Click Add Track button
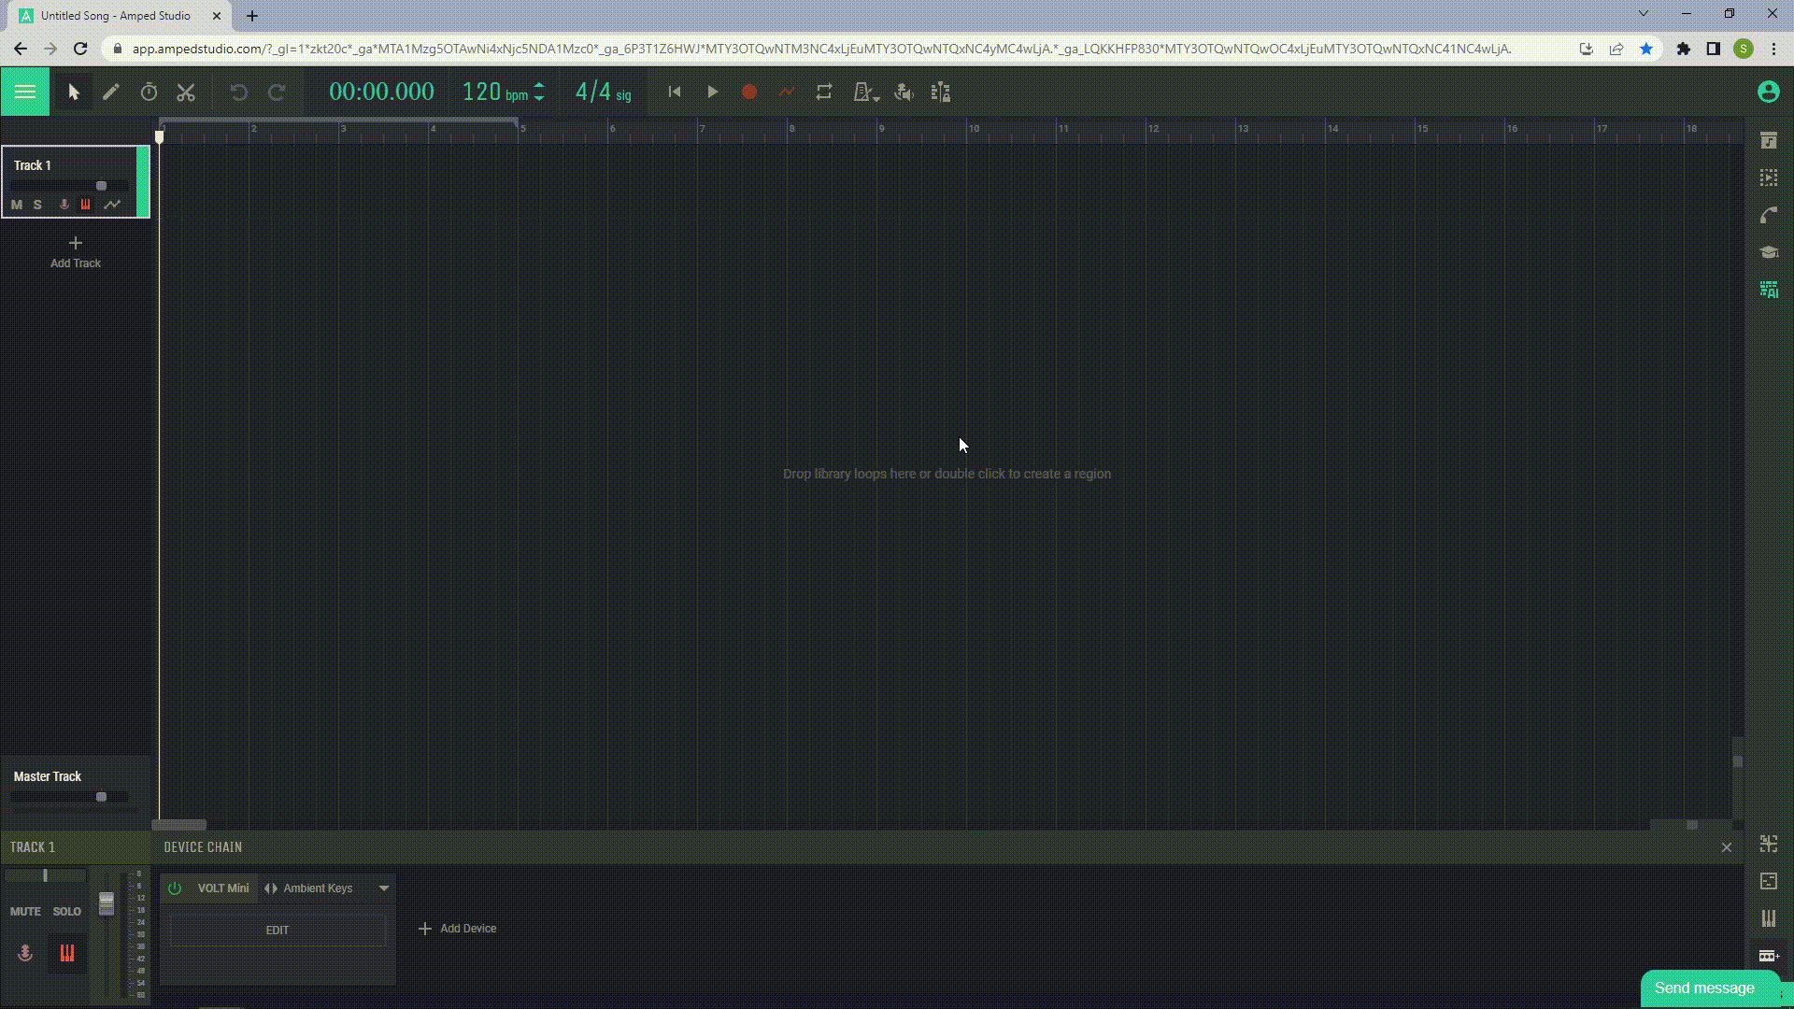The height and width of the screenshot is (1009, 1794). [75, 251]
